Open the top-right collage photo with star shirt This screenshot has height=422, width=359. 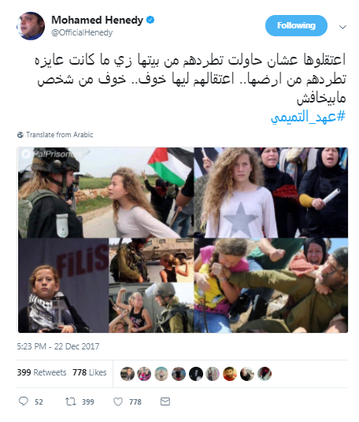[x=271, y=192]
